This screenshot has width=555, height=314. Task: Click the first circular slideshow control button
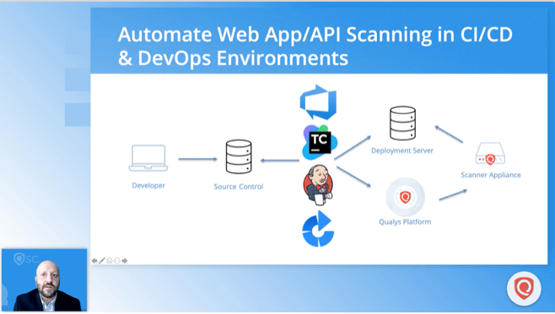pos(110,261)
